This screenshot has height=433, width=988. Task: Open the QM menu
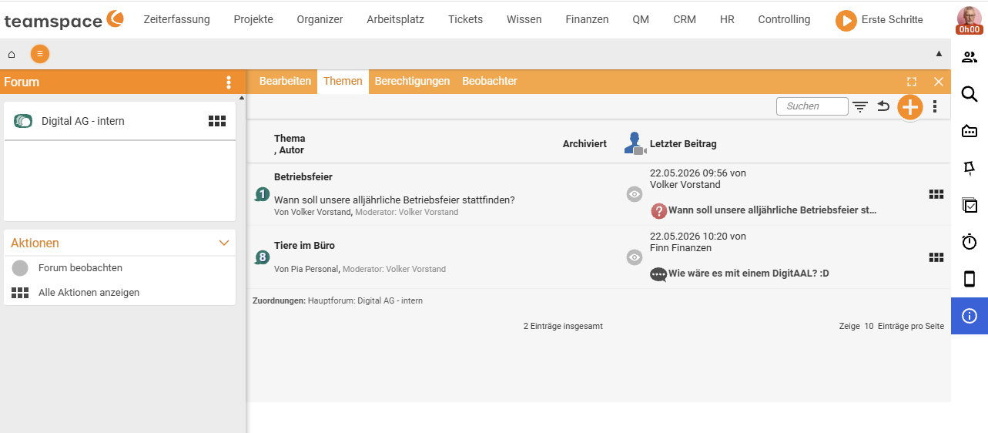click(641, 19)
